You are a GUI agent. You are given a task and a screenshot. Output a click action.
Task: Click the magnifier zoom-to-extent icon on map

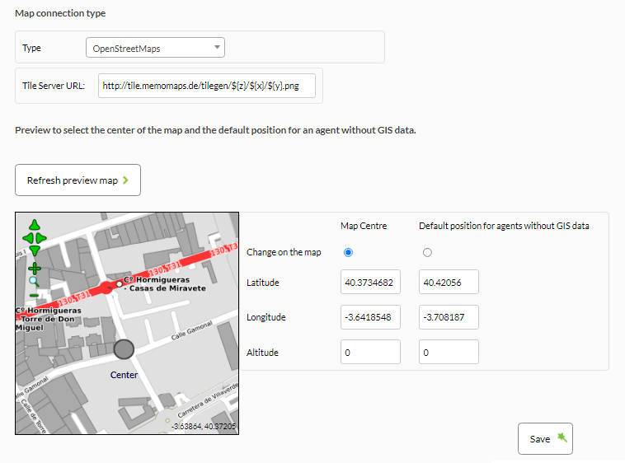click(x=35, y=282)
